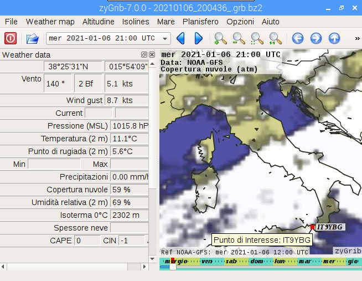This screenshot has height=281, width=362.
Task: Click the wind speed 5.1 kts value
Action: tap(127, 83)
